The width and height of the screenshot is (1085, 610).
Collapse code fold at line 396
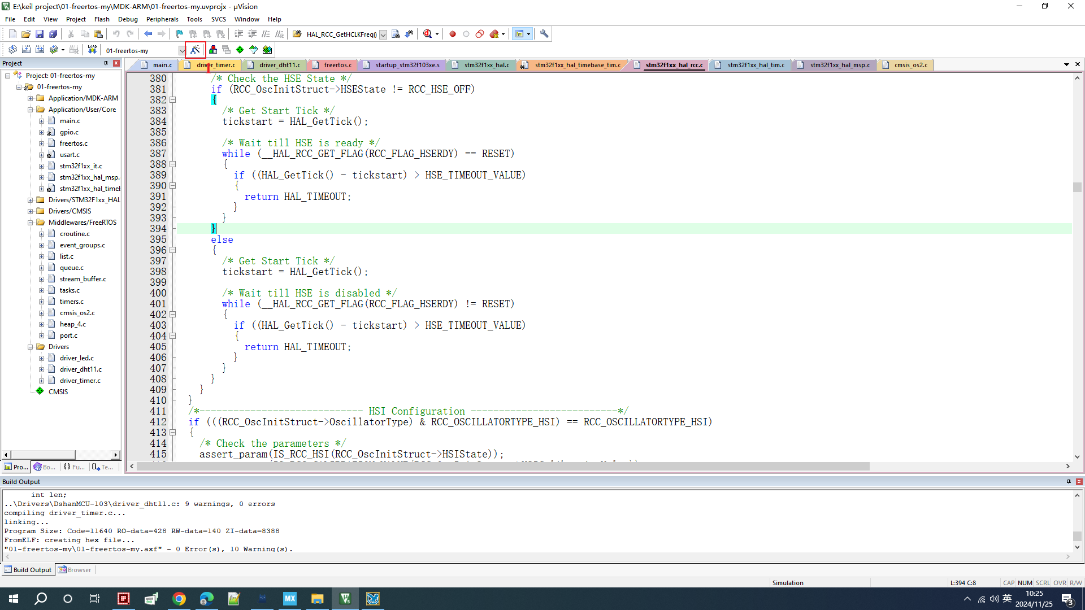[x=173, y=250]
